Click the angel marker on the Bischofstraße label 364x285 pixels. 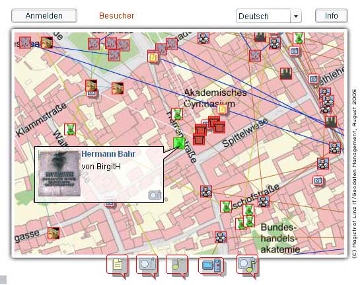(264, 201)
